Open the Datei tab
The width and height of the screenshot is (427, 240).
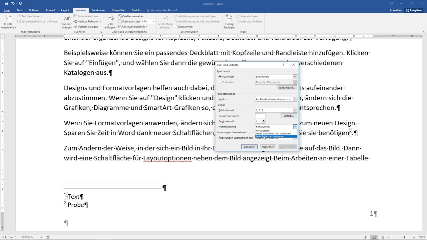(7, 10)
